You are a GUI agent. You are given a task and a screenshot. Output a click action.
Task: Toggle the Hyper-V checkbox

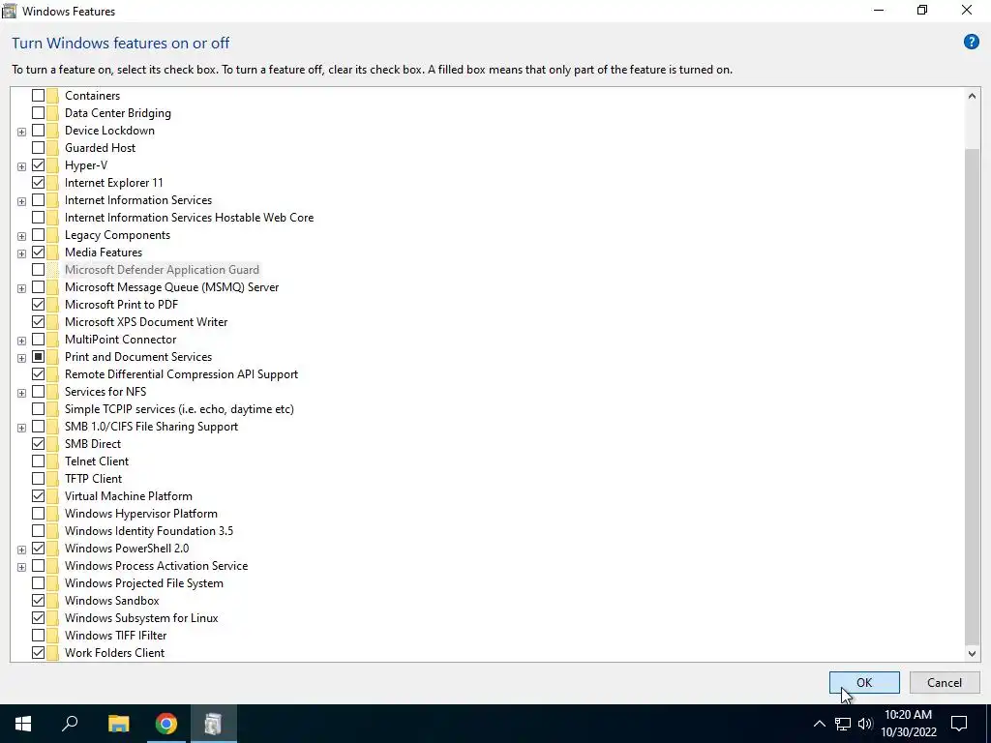coord(38,164)
